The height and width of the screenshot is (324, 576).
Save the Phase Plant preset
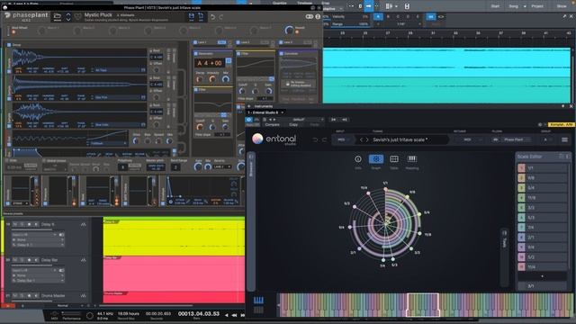point(192,16)
